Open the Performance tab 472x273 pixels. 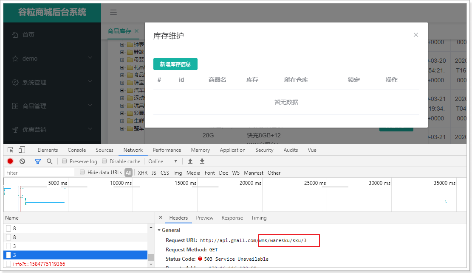click(x=167, y=150)
